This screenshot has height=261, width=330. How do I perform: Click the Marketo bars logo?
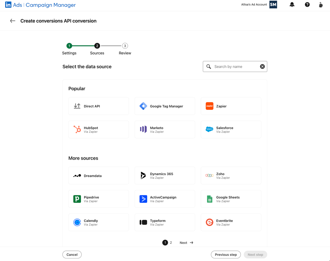tap(143, 129)
